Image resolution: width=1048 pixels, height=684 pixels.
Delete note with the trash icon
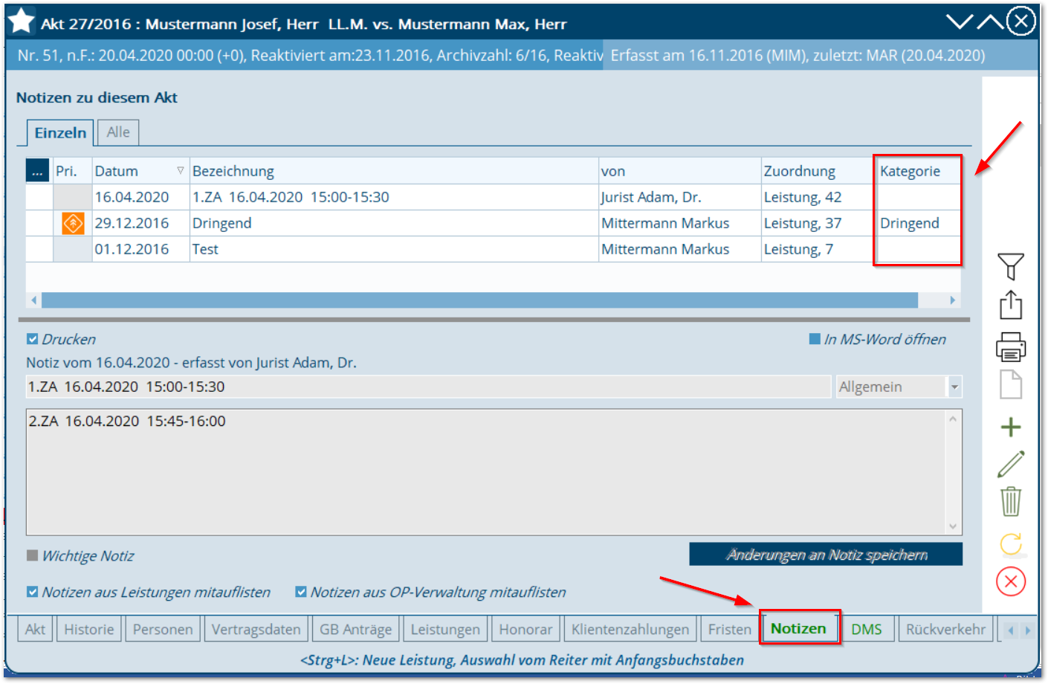pyautogui.click(x=1011, y=502)
